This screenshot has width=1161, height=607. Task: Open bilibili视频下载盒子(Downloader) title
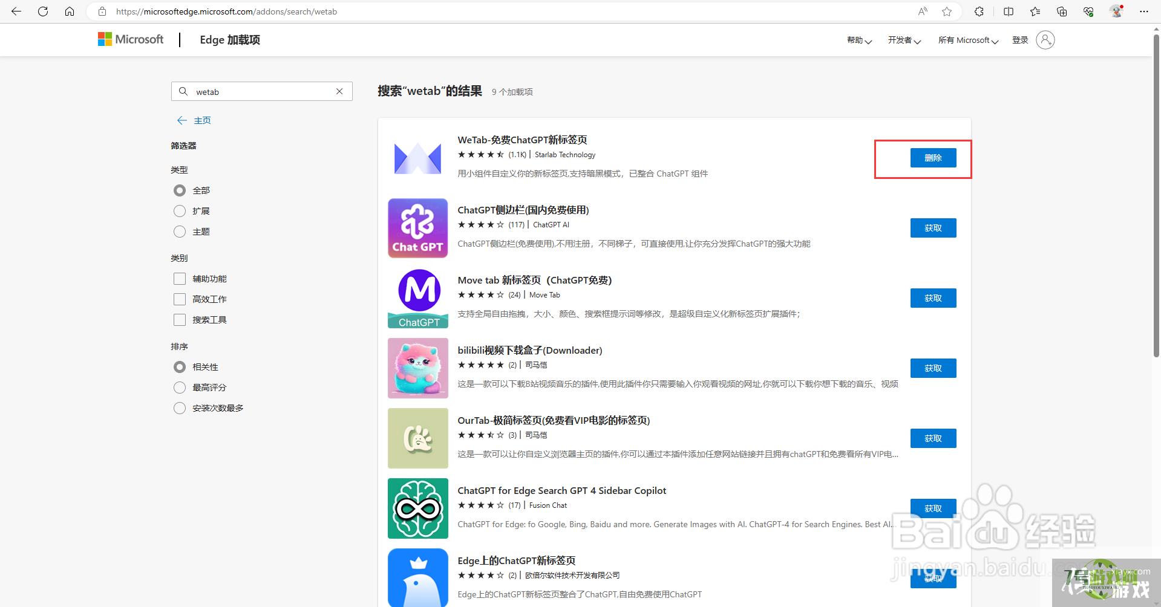tap(530, 350)
